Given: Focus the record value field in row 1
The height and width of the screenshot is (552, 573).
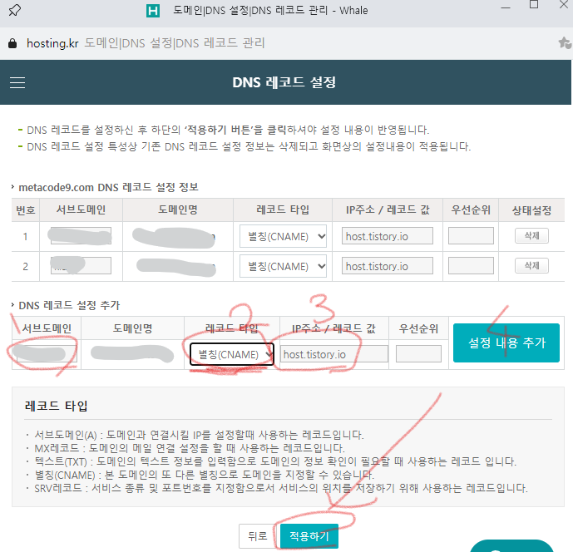Looking at the screenshot, I should click(x=388, y=236).
